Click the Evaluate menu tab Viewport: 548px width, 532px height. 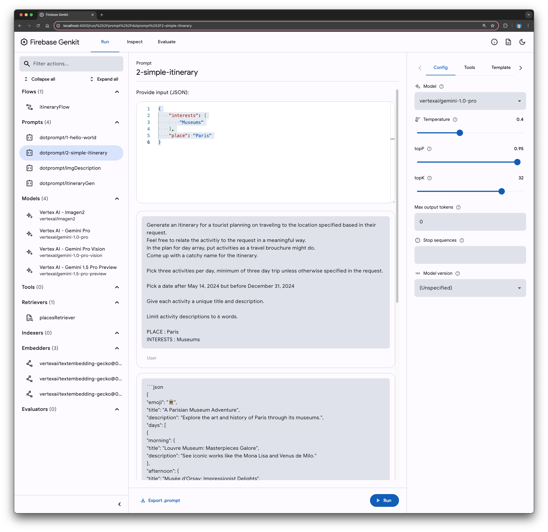166,42
